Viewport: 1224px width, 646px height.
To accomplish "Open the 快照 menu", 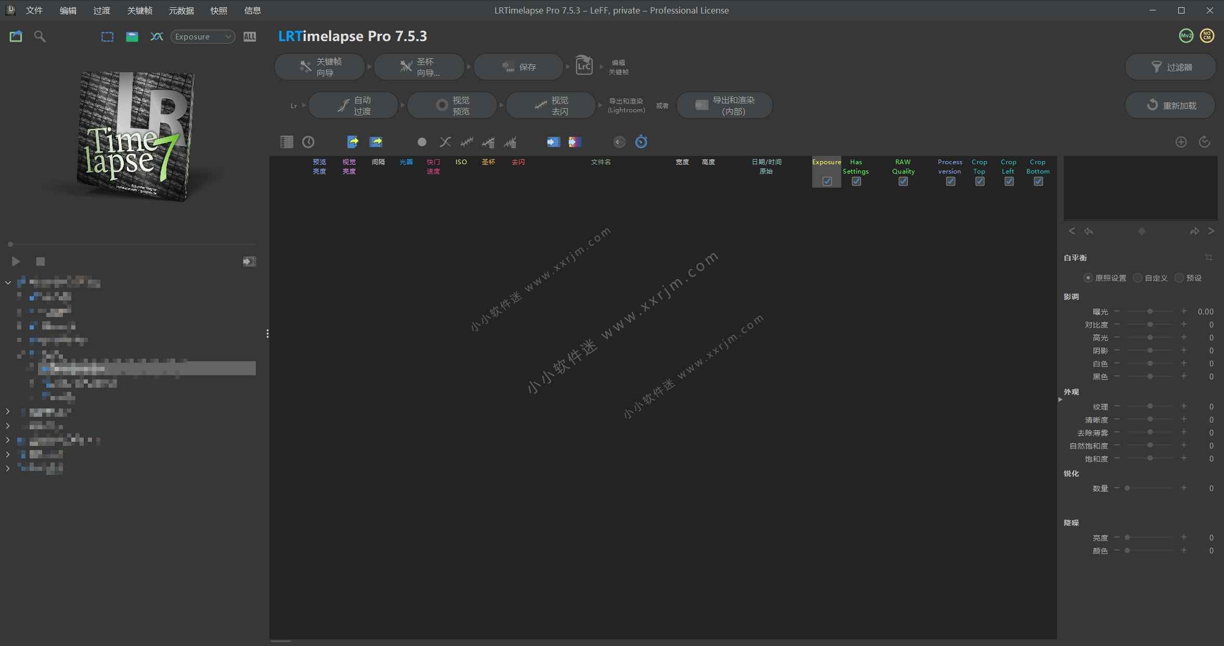I will [219, 10].
